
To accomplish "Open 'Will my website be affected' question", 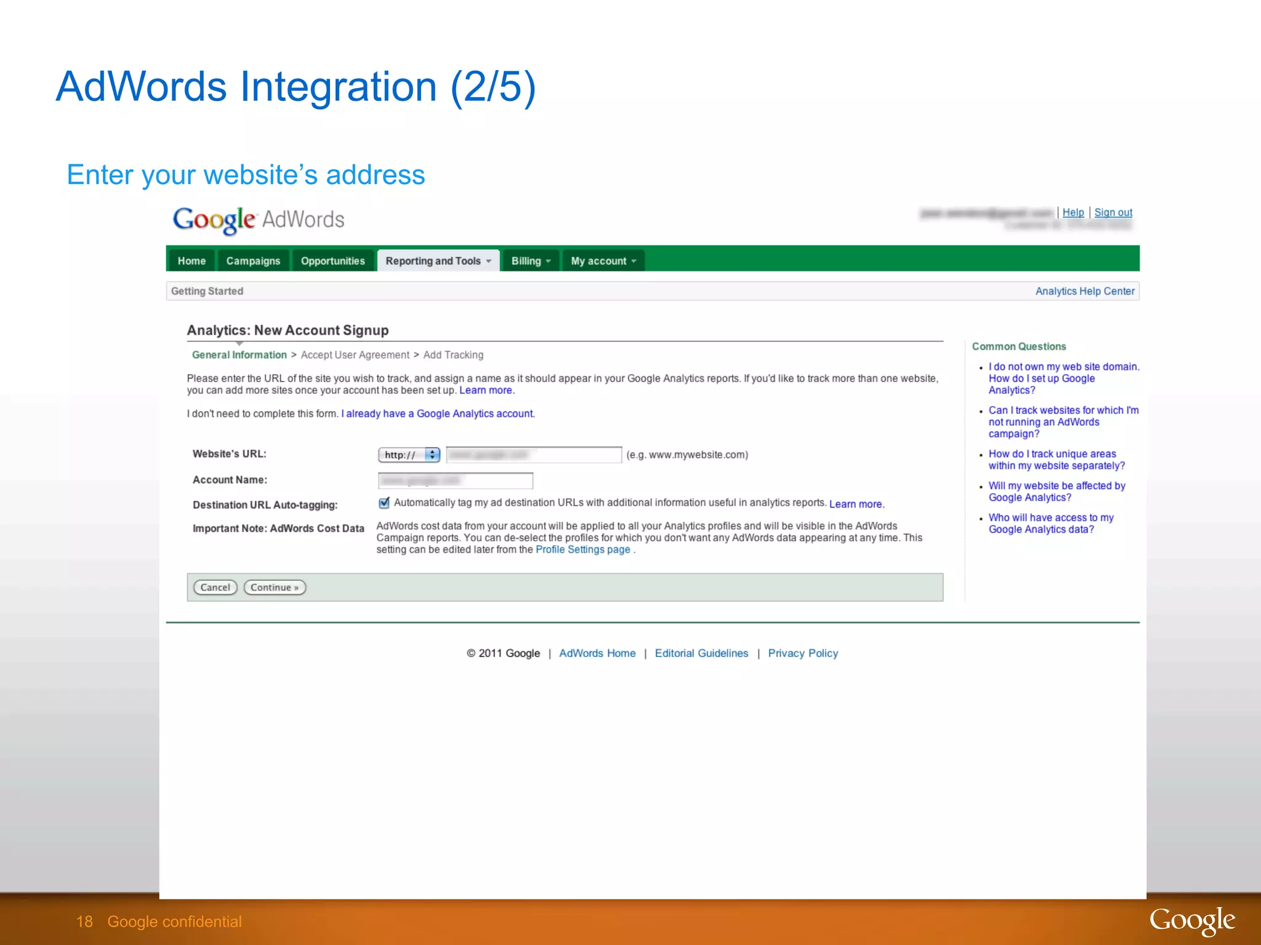I will pyautogui.click(x=1057, y=492).
